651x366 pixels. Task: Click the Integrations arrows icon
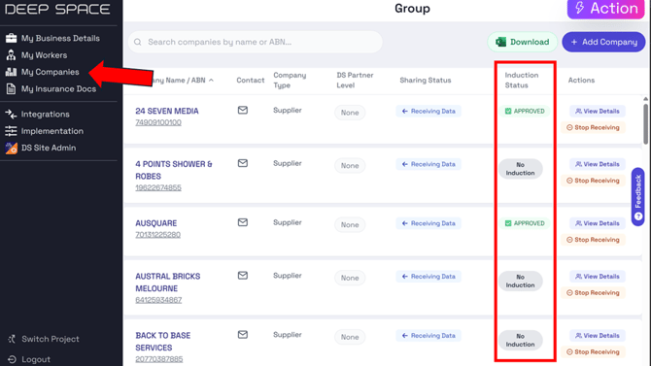(x=12, y=115)
